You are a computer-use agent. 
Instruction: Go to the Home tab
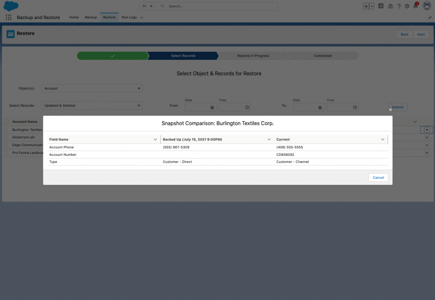coord(74,17)
